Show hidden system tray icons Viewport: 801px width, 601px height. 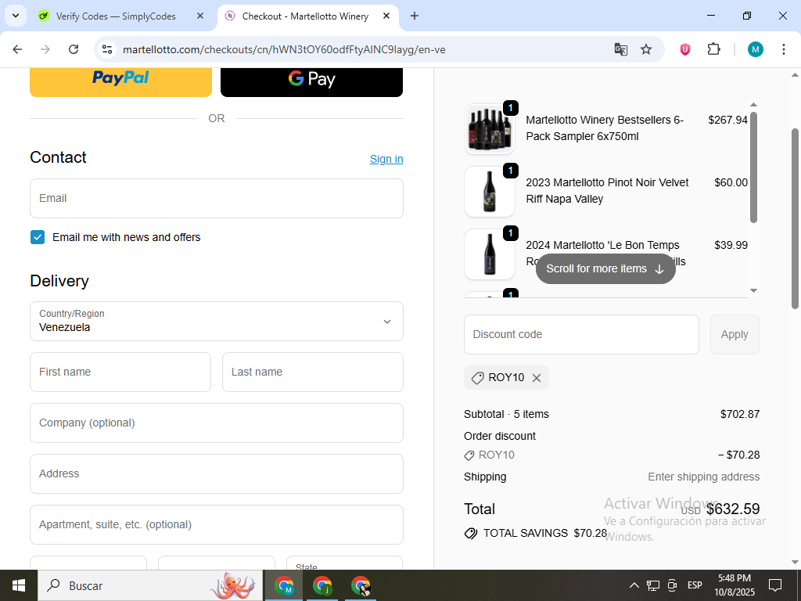[634, 585]
